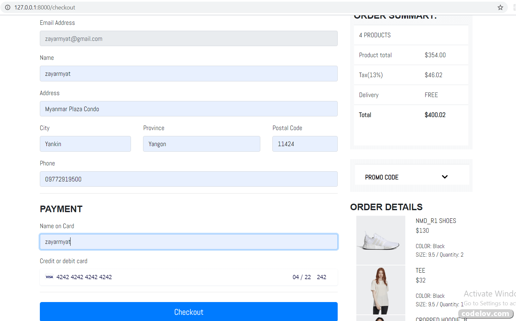Click the ORDER DETAILS heading
Viewport: 516px width, 321px height.
[386, 207]
